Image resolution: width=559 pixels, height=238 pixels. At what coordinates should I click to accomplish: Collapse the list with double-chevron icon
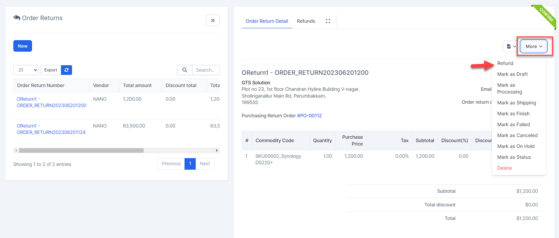pos(212,20)
